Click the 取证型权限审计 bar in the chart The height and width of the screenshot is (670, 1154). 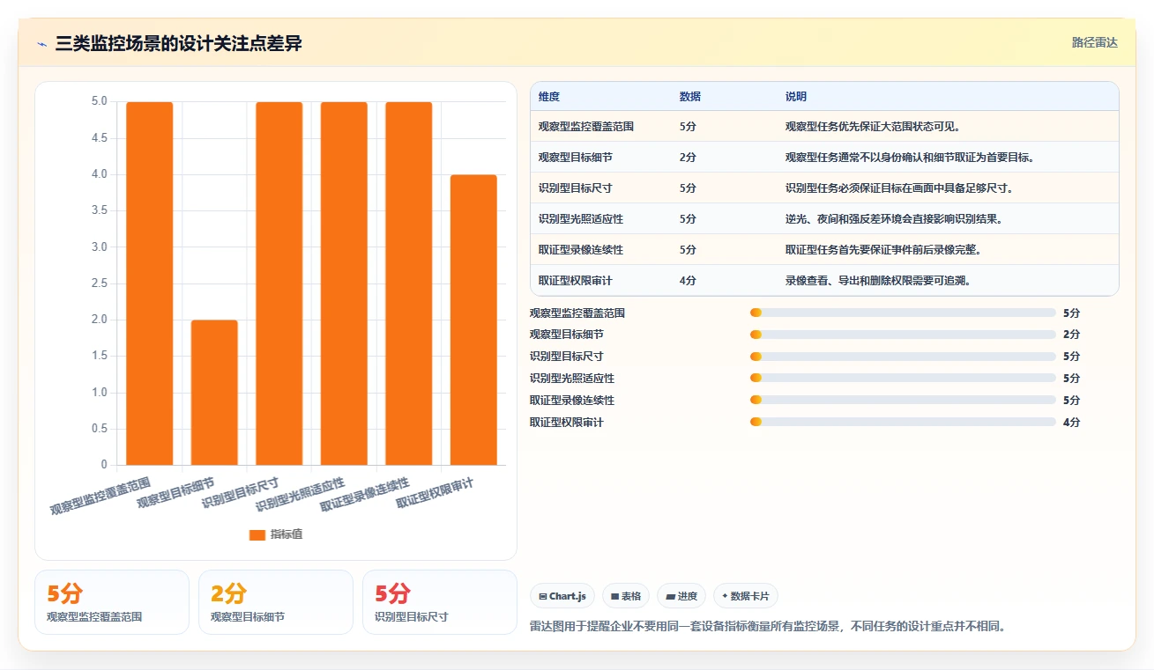473,320
